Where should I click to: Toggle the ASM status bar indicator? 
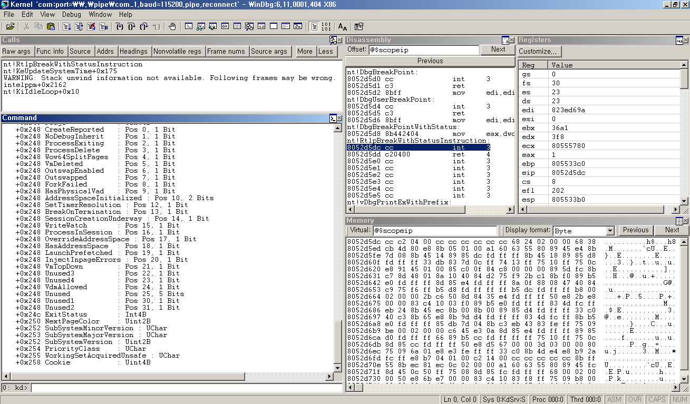point(614,399)
